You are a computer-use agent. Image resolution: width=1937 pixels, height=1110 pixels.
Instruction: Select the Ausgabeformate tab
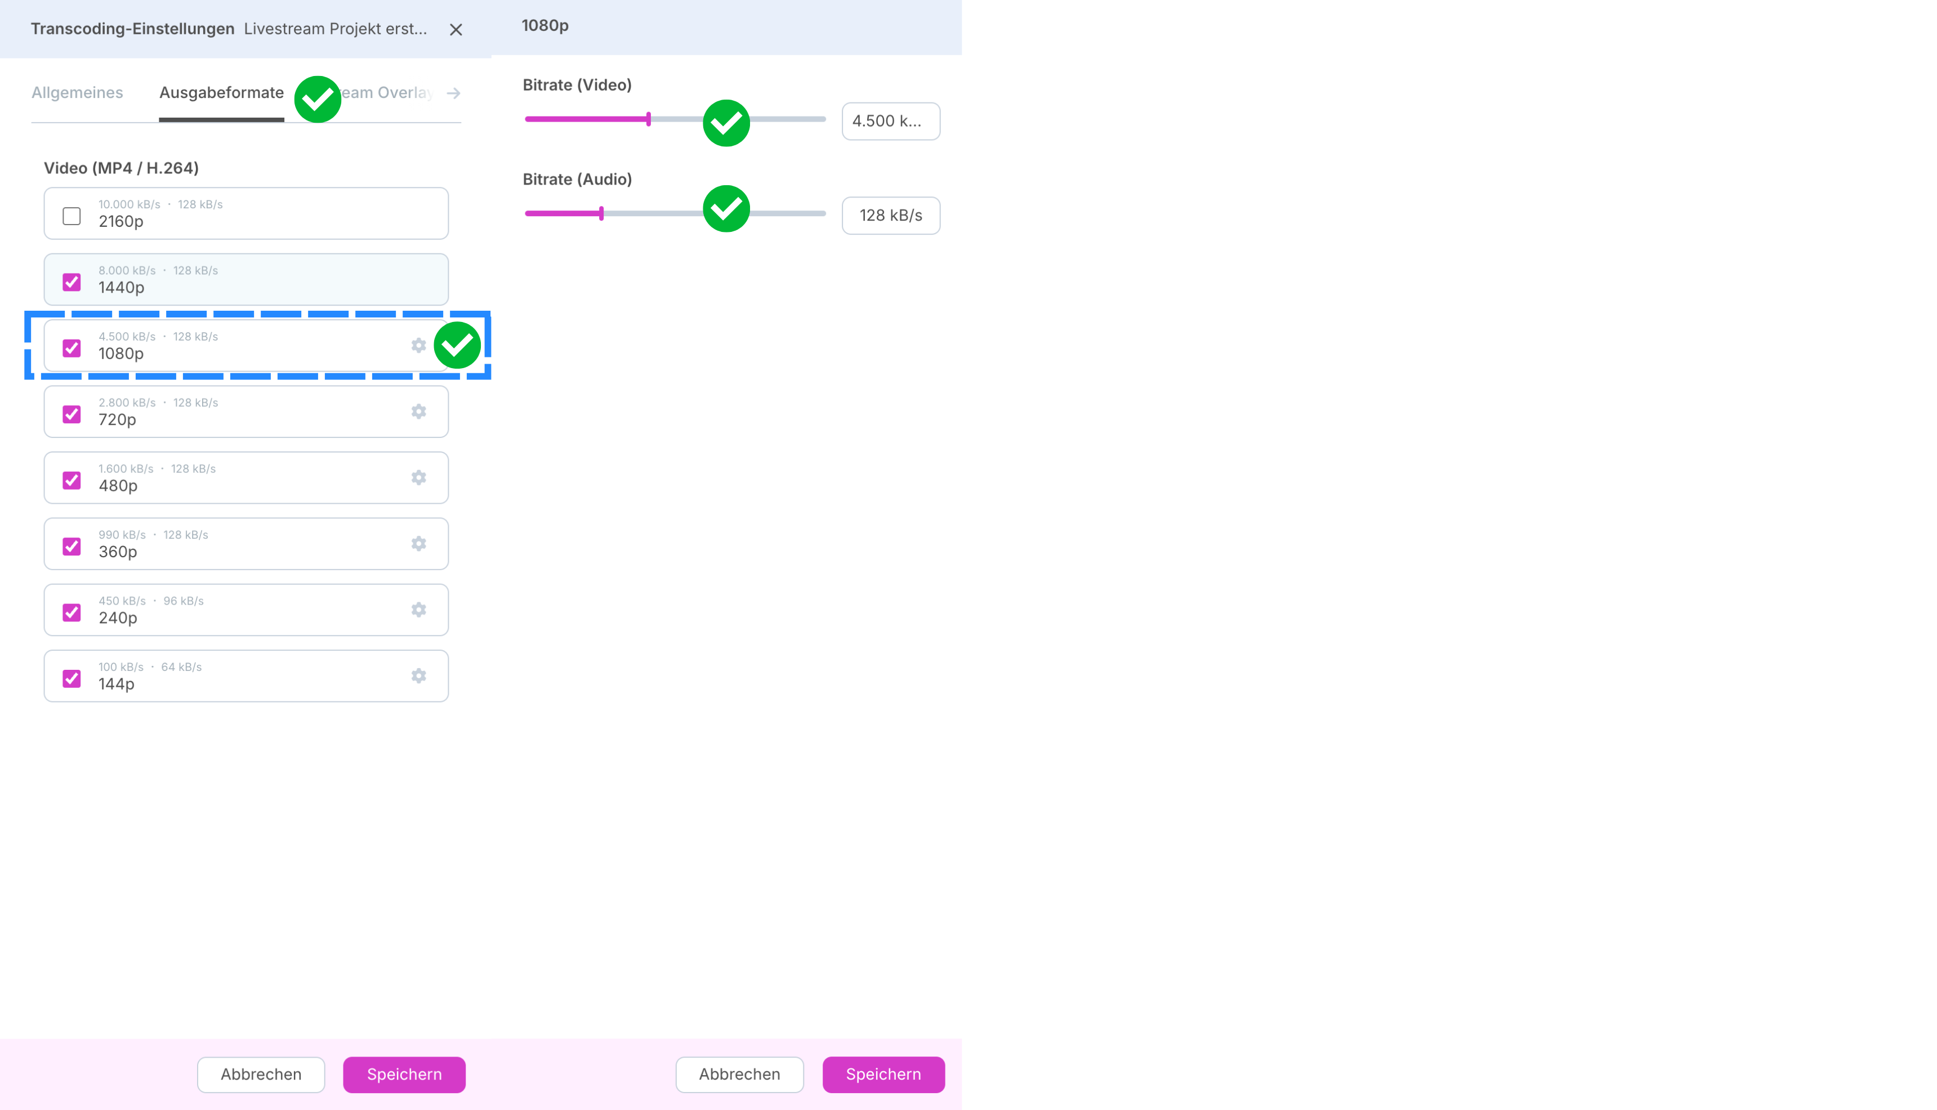click(x=221, y=93)
